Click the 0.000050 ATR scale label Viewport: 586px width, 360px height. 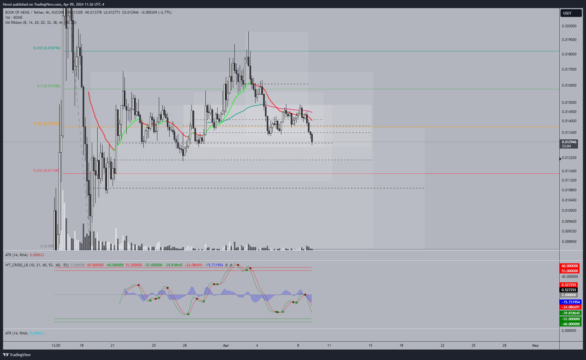coord(569,331)
